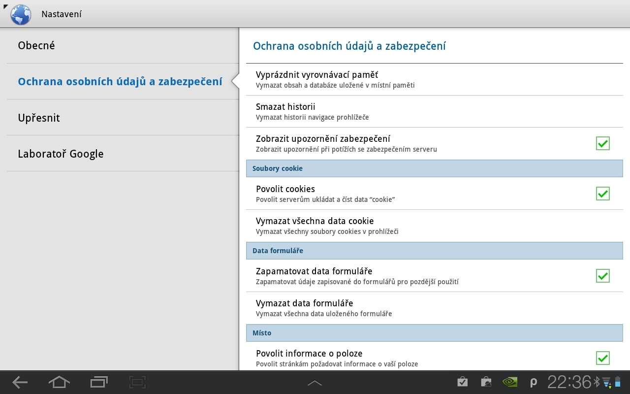Tap the update checkmark notification in the status bar
The width and height of the screenshot is (630, 394).
pyautogui.click(x=462, y=382)
